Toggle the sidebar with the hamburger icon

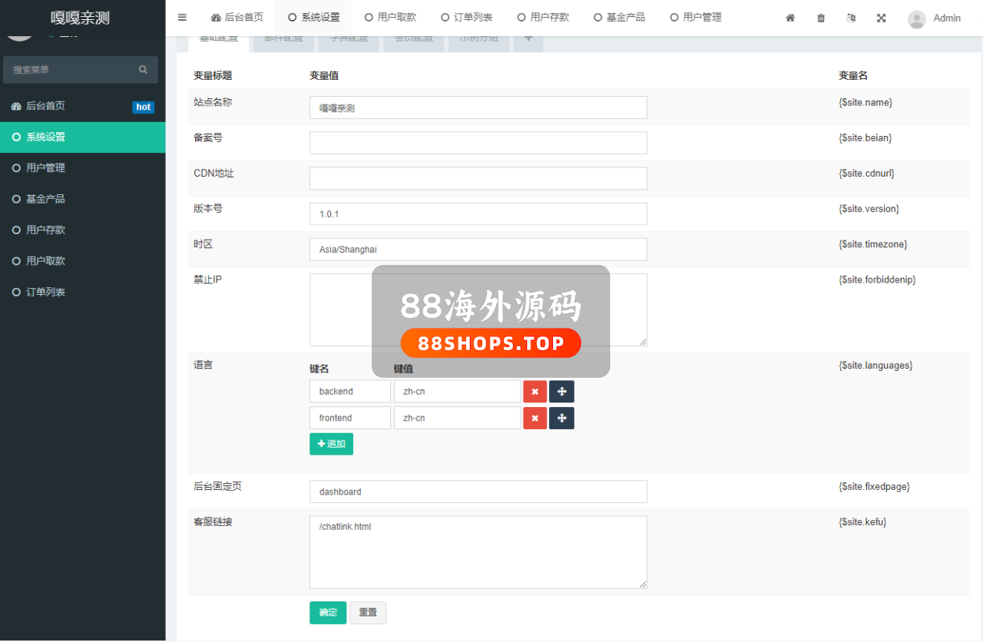[x=182, y=17]
